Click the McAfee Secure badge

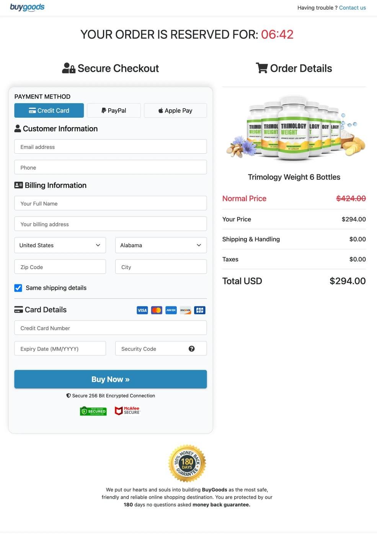click(x=127, y=410)
